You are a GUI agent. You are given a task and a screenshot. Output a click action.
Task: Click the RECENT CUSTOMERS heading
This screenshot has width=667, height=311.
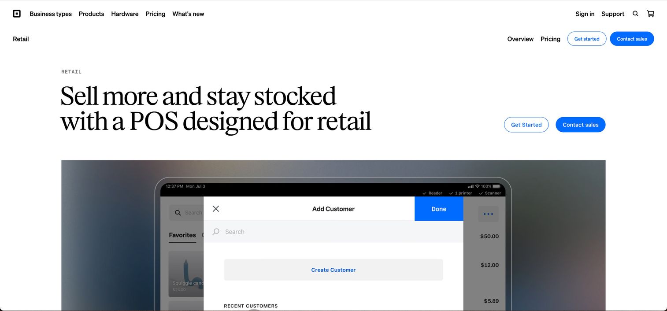251,306
